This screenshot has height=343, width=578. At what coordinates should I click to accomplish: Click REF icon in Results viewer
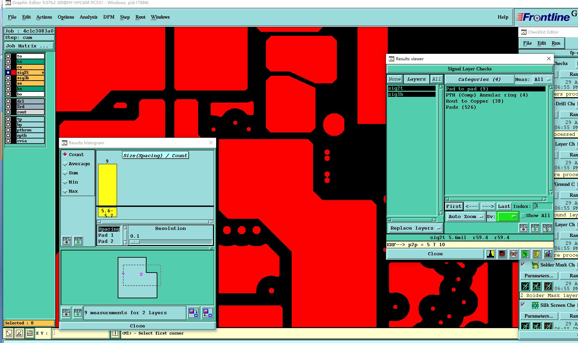(x=535, y=228)
